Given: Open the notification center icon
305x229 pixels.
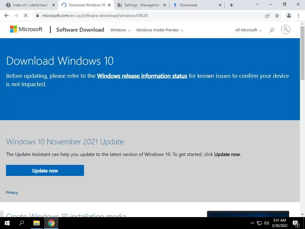Looking at the screenshot, I should point(295,223).
